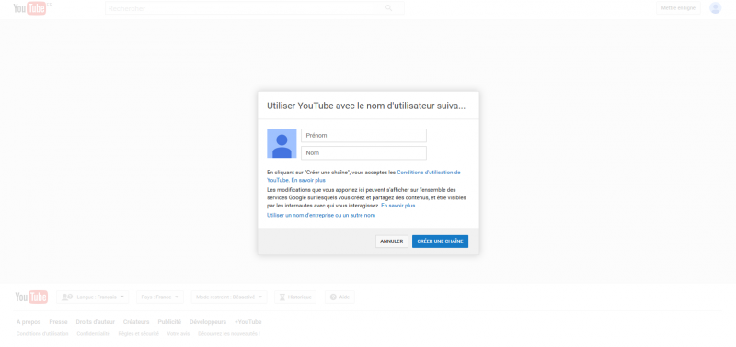Click the blue profile picture placeholder

click(x=282, y=143)
